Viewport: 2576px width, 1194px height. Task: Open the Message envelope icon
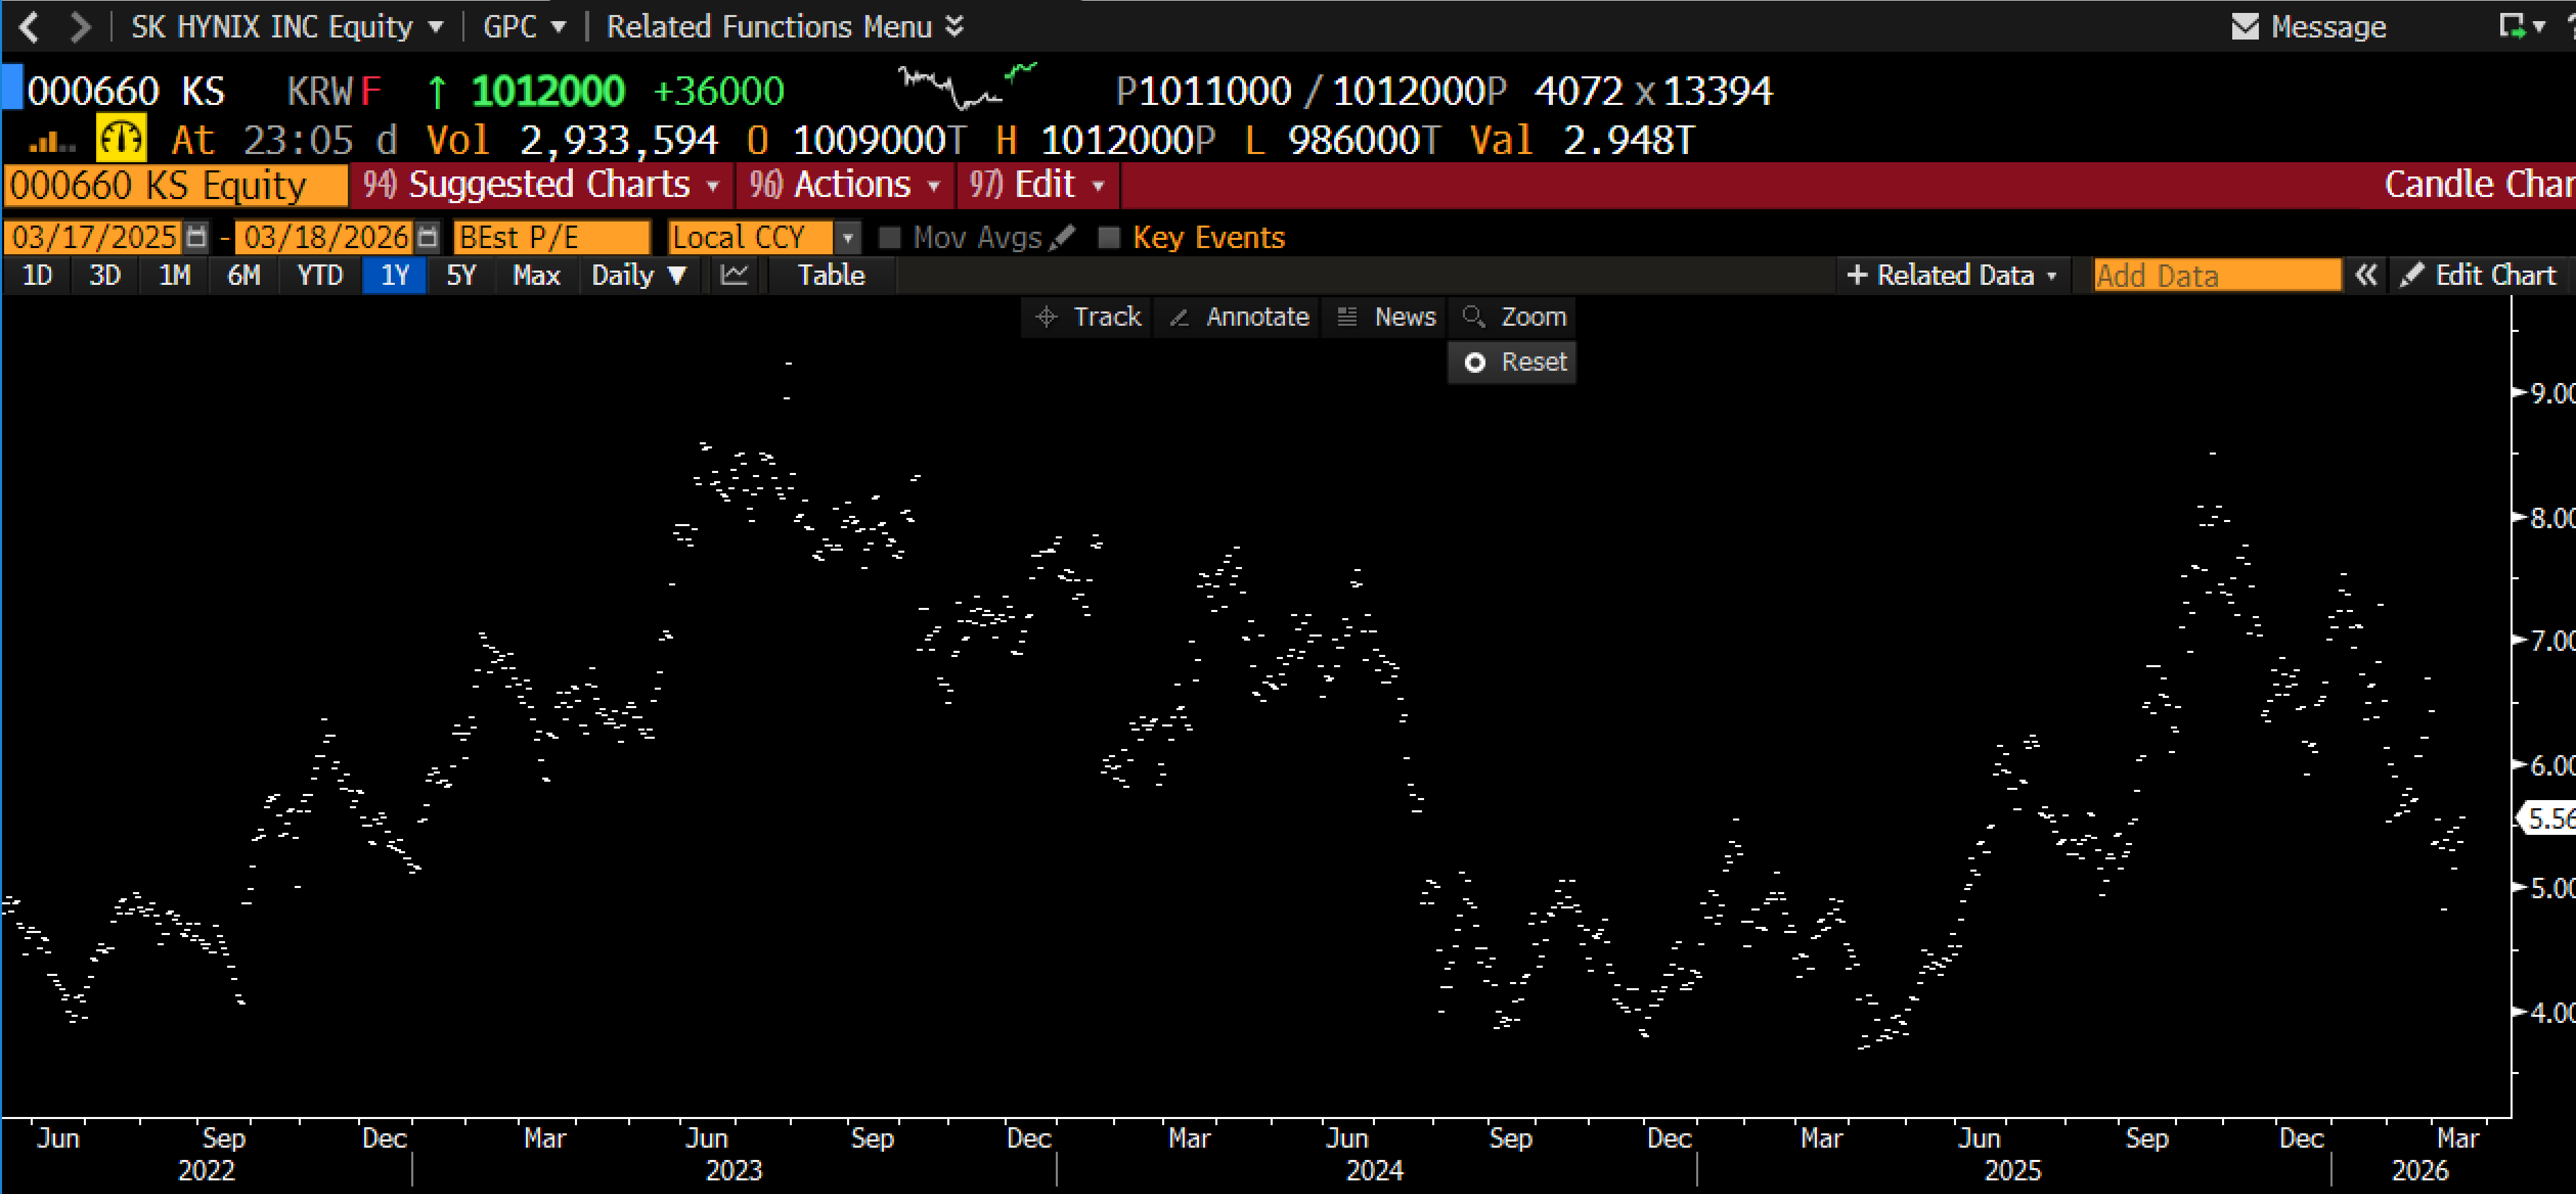[2244, 27]
